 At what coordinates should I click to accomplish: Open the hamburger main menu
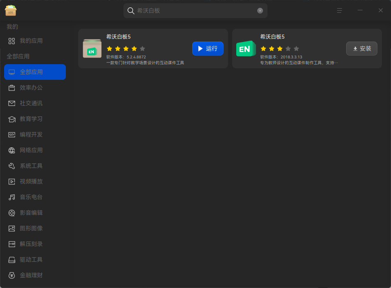(340, 10)
